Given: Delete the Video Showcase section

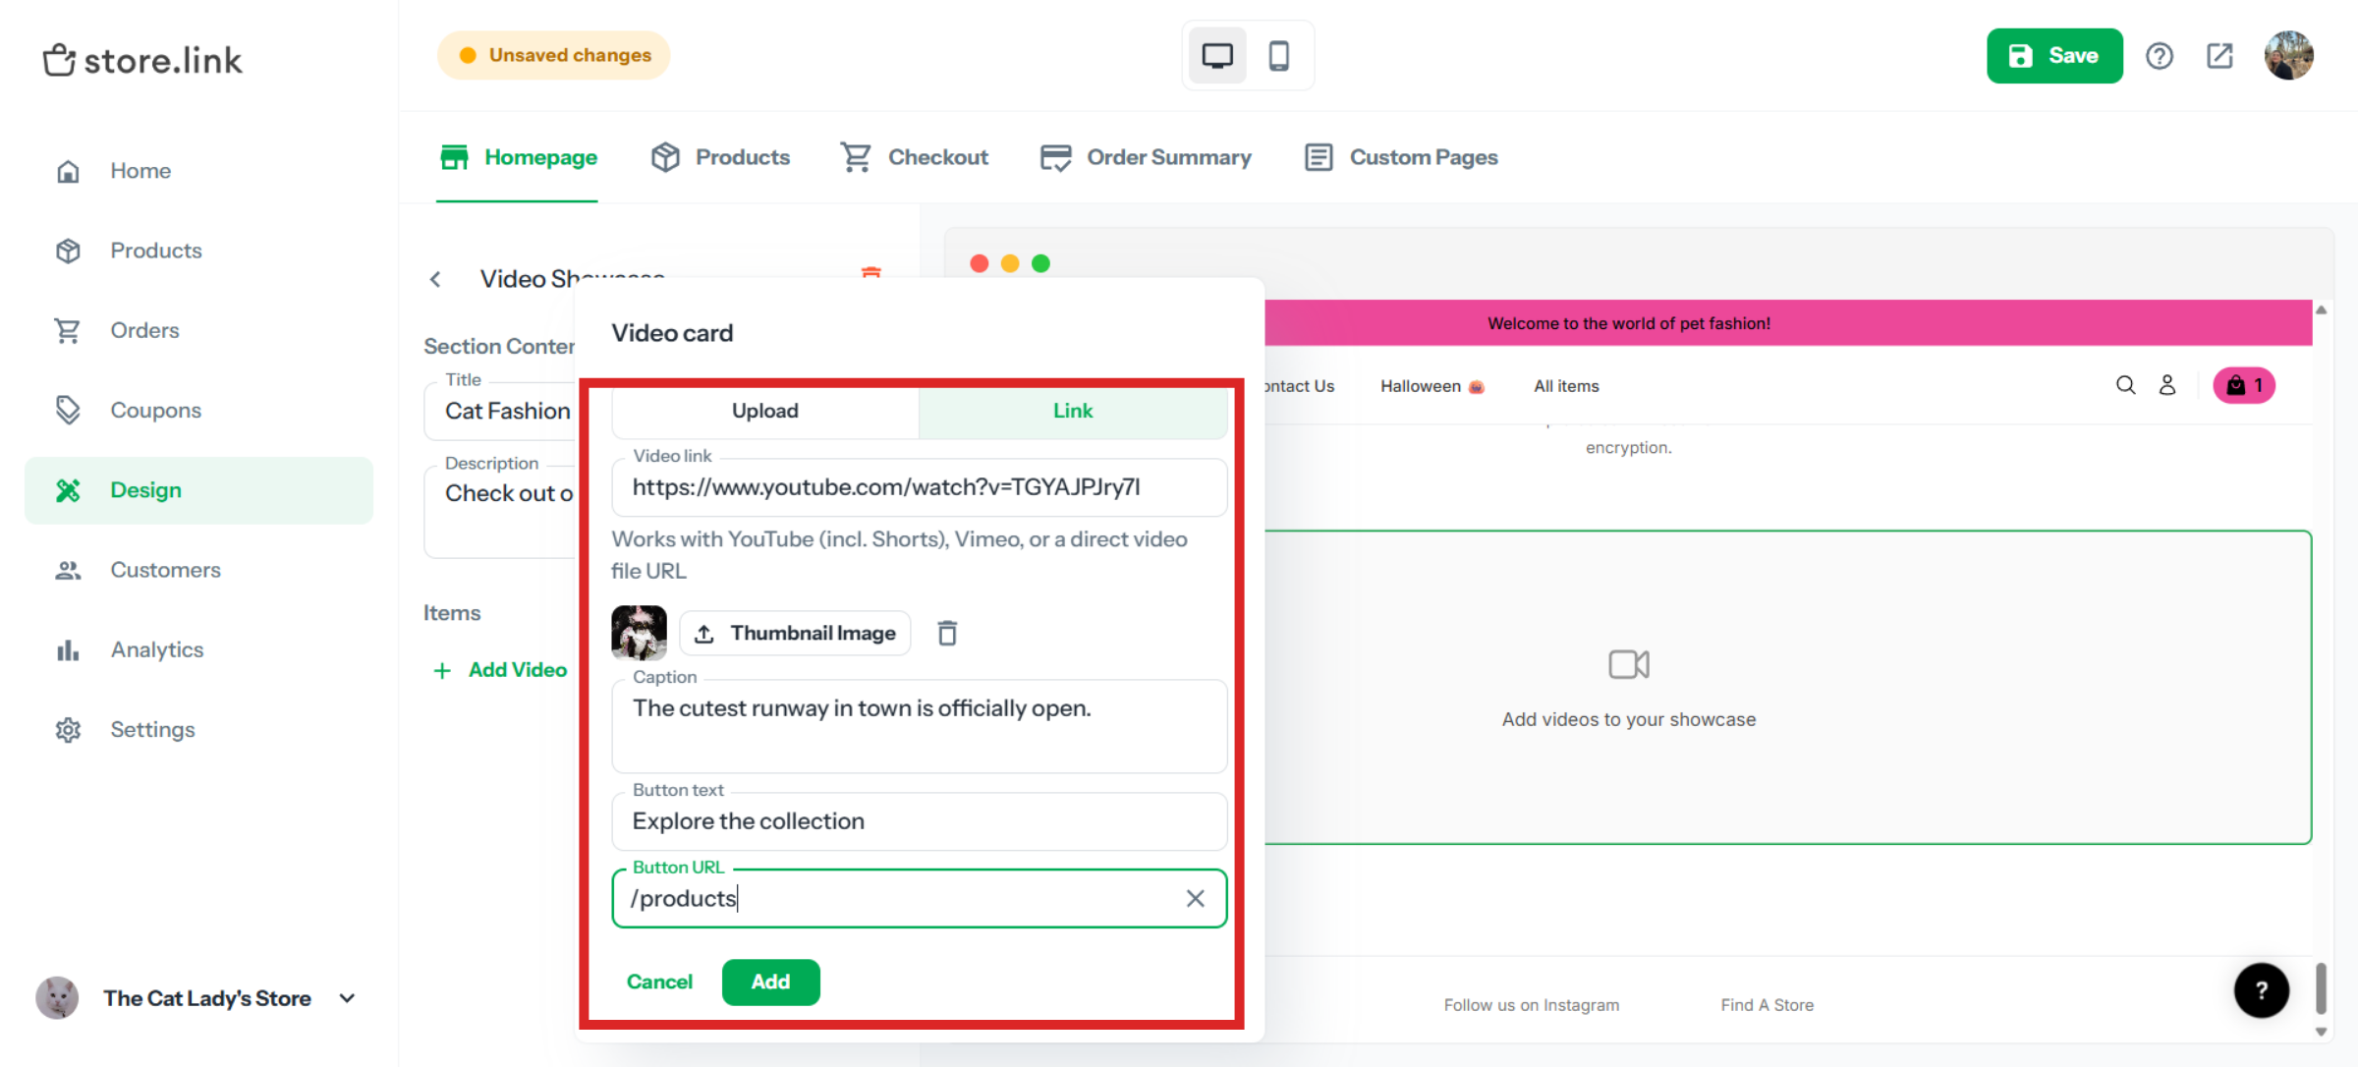Looking at the screenshot, I should coord(870,272).
